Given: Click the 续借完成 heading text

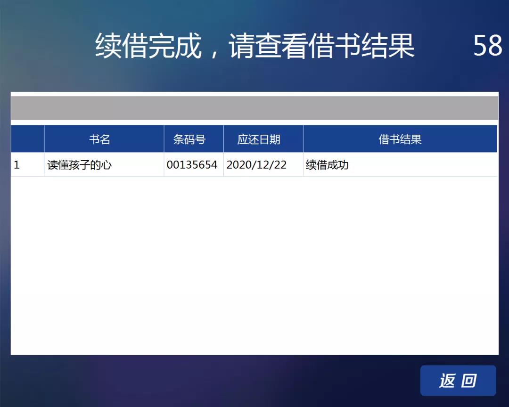Looking at the screenshot, I should 148,46.
